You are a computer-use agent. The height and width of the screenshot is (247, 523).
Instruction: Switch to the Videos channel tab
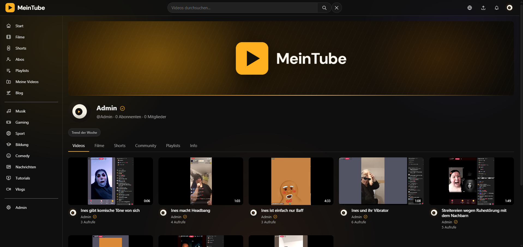[x=79, y=146]
